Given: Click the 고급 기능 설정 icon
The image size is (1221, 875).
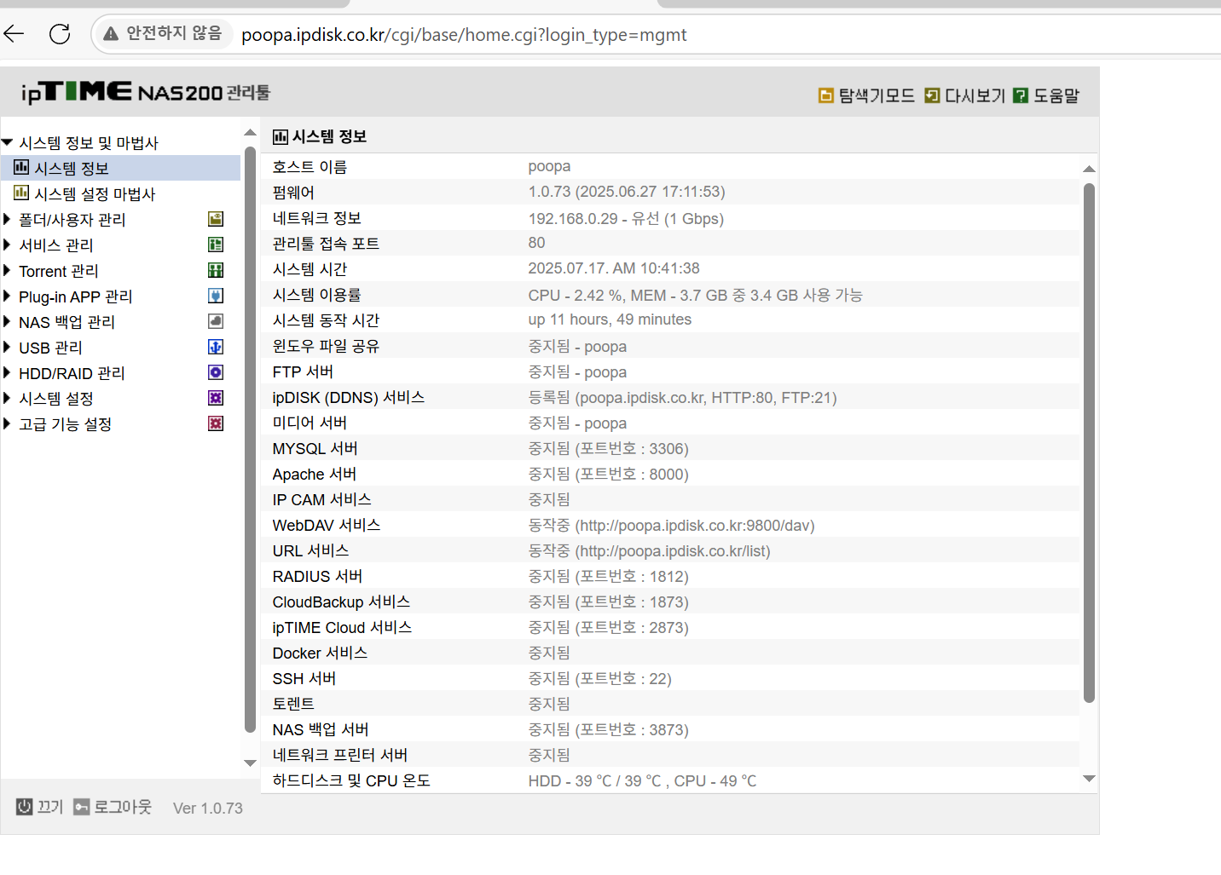Looking at the screenshot, I should pyautogui.click(x=216, y=424).
